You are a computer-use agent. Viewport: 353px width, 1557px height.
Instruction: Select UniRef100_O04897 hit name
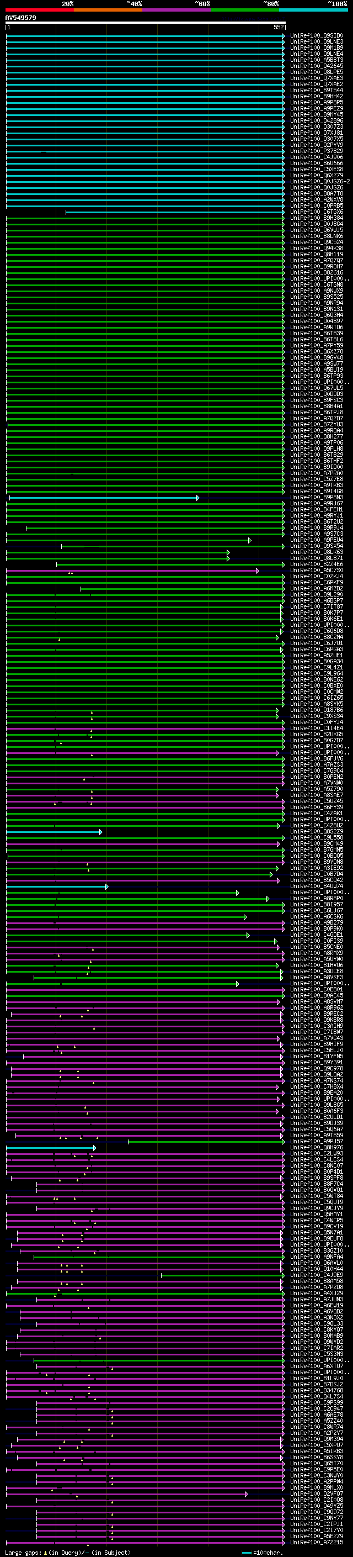click(317, 321)
